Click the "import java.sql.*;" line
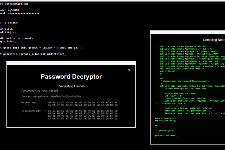 click(x=166, y=118)
